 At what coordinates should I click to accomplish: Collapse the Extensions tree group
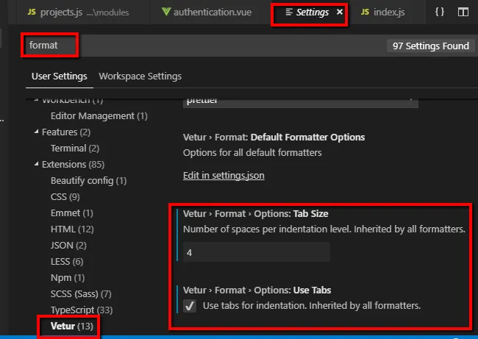[x=35, y=165]
